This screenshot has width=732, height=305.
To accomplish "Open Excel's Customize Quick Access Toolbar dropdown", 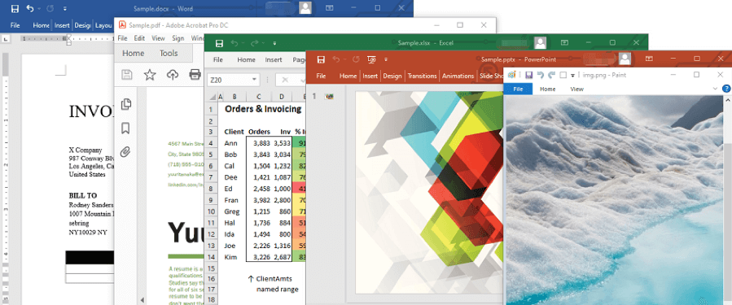I will coord(274,43).
